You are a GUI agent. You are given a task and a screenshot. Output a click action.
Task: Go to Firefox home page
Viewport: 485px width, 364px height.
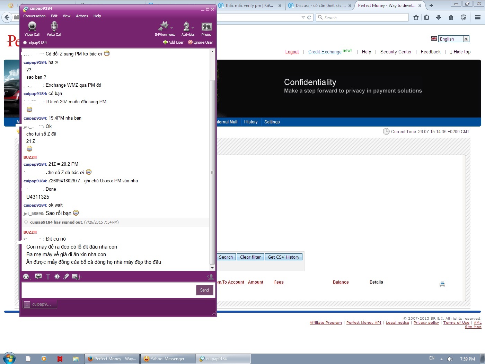451,17
